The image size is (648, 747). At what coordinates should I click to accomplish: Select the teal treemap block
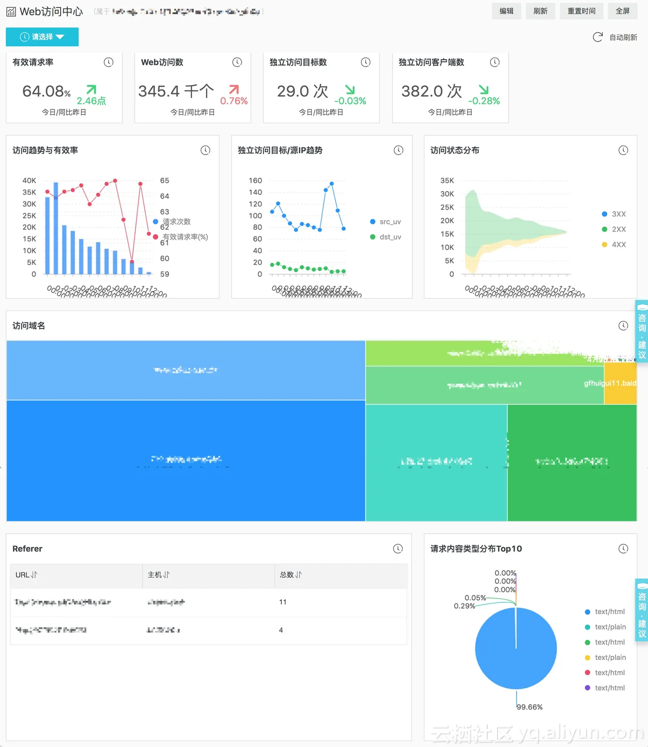point(436,463)
